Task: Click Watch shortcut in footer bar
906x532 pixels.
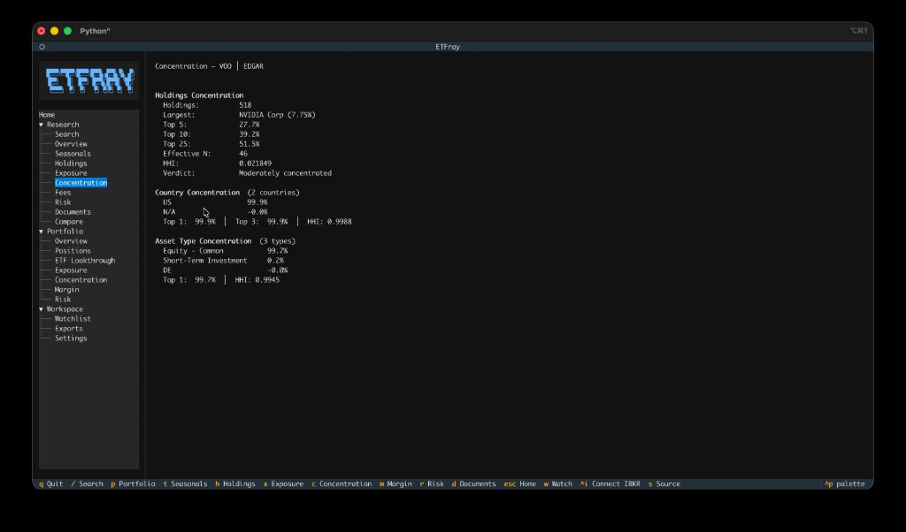Action: point(557,484)
